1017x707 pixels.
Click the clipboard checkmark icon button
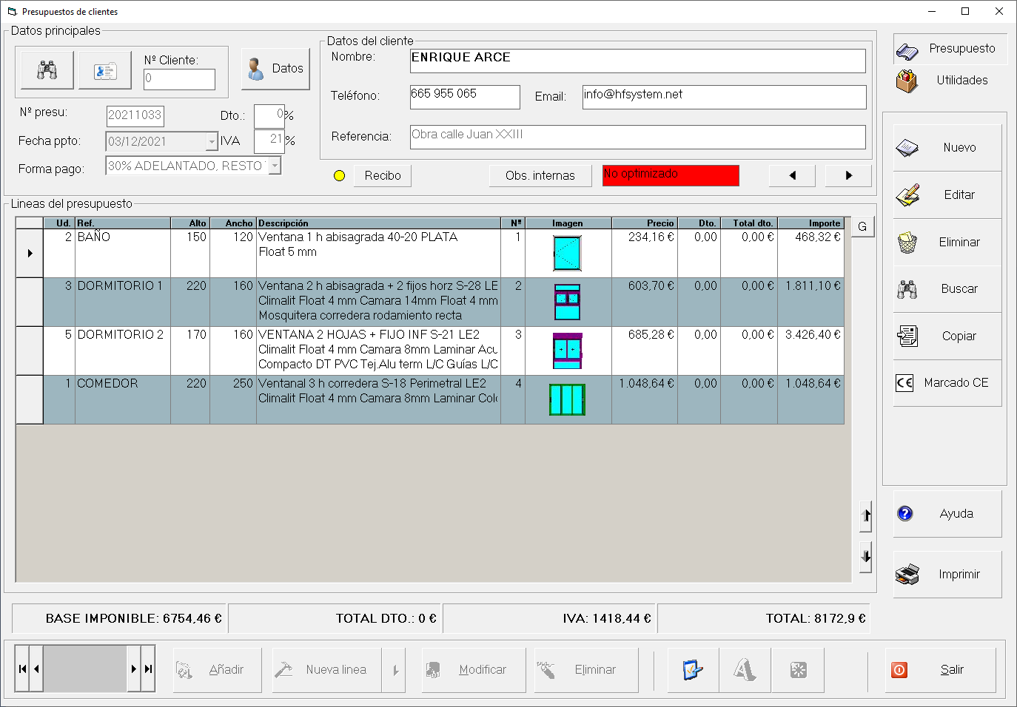(x=693, y=670)
